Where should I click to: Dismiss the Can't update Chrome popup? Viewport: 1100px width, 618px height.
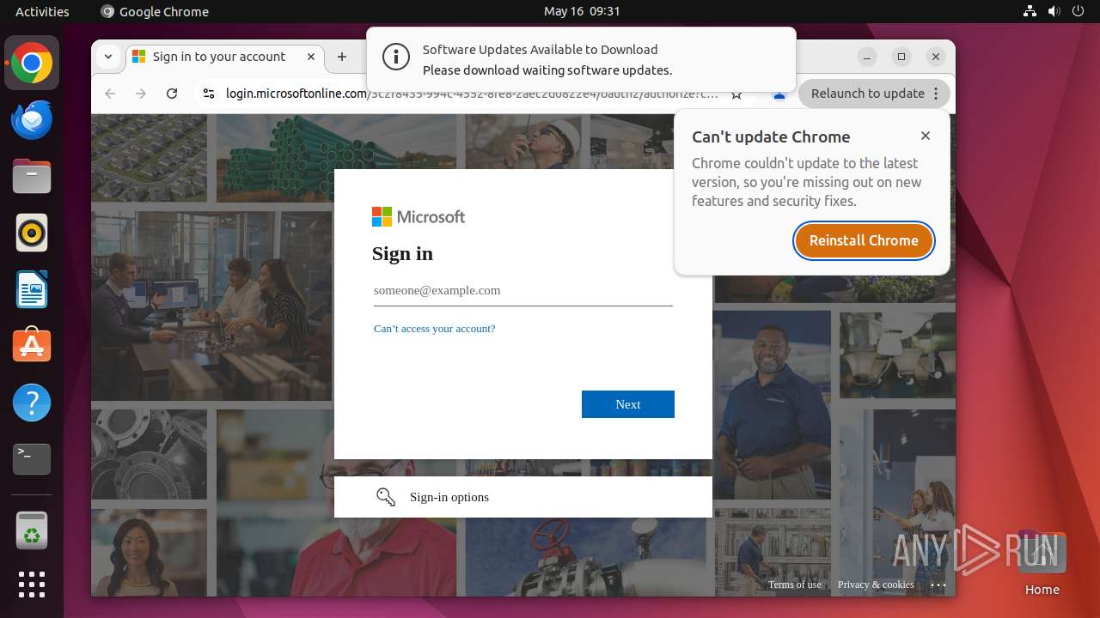click(x=926, y=136)
